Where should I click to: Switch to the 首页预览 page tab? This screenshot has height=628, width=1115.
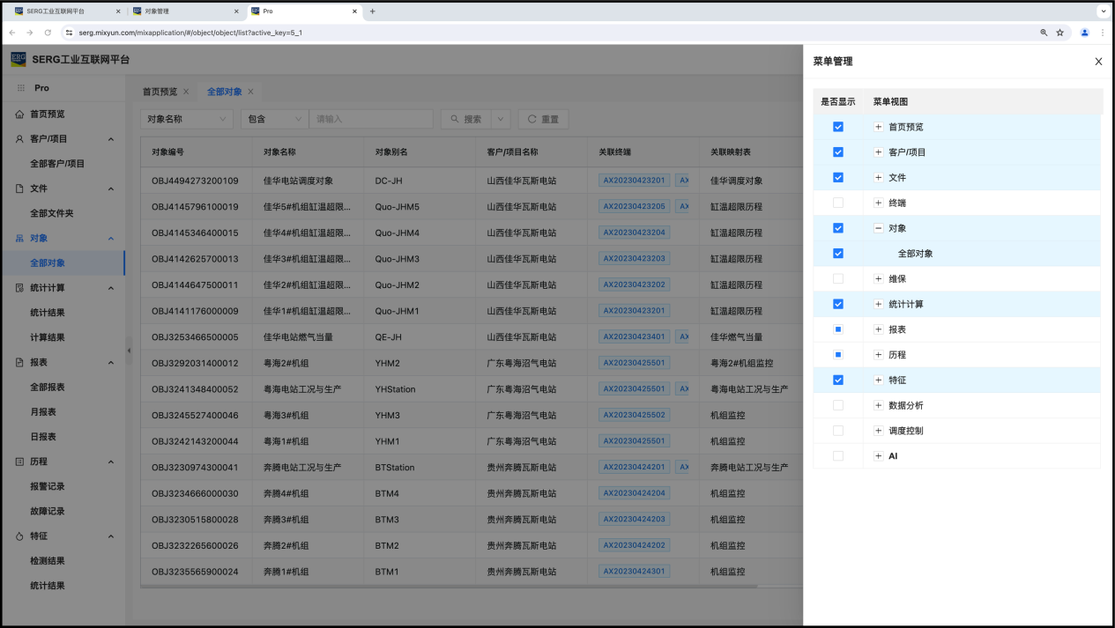pyautogui.click(x=160, y=92)
